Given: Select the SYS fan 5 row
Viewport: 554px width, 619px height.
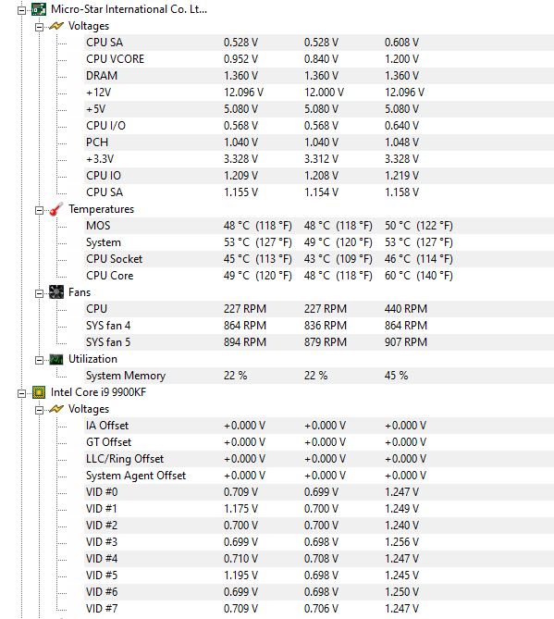Looking at the screenshot, I should point(319,342).
